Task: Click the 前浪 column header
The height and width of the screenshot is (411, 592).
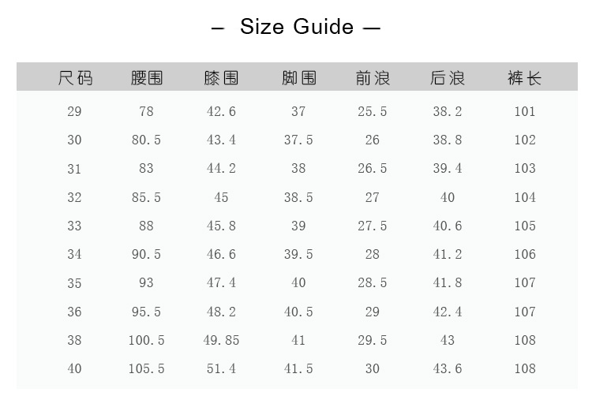Action: point(373,78)
